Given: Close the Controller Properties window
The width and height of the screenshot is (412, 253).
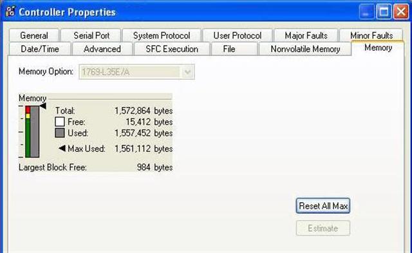Looking at the screenshot, I should pos(401,12).
